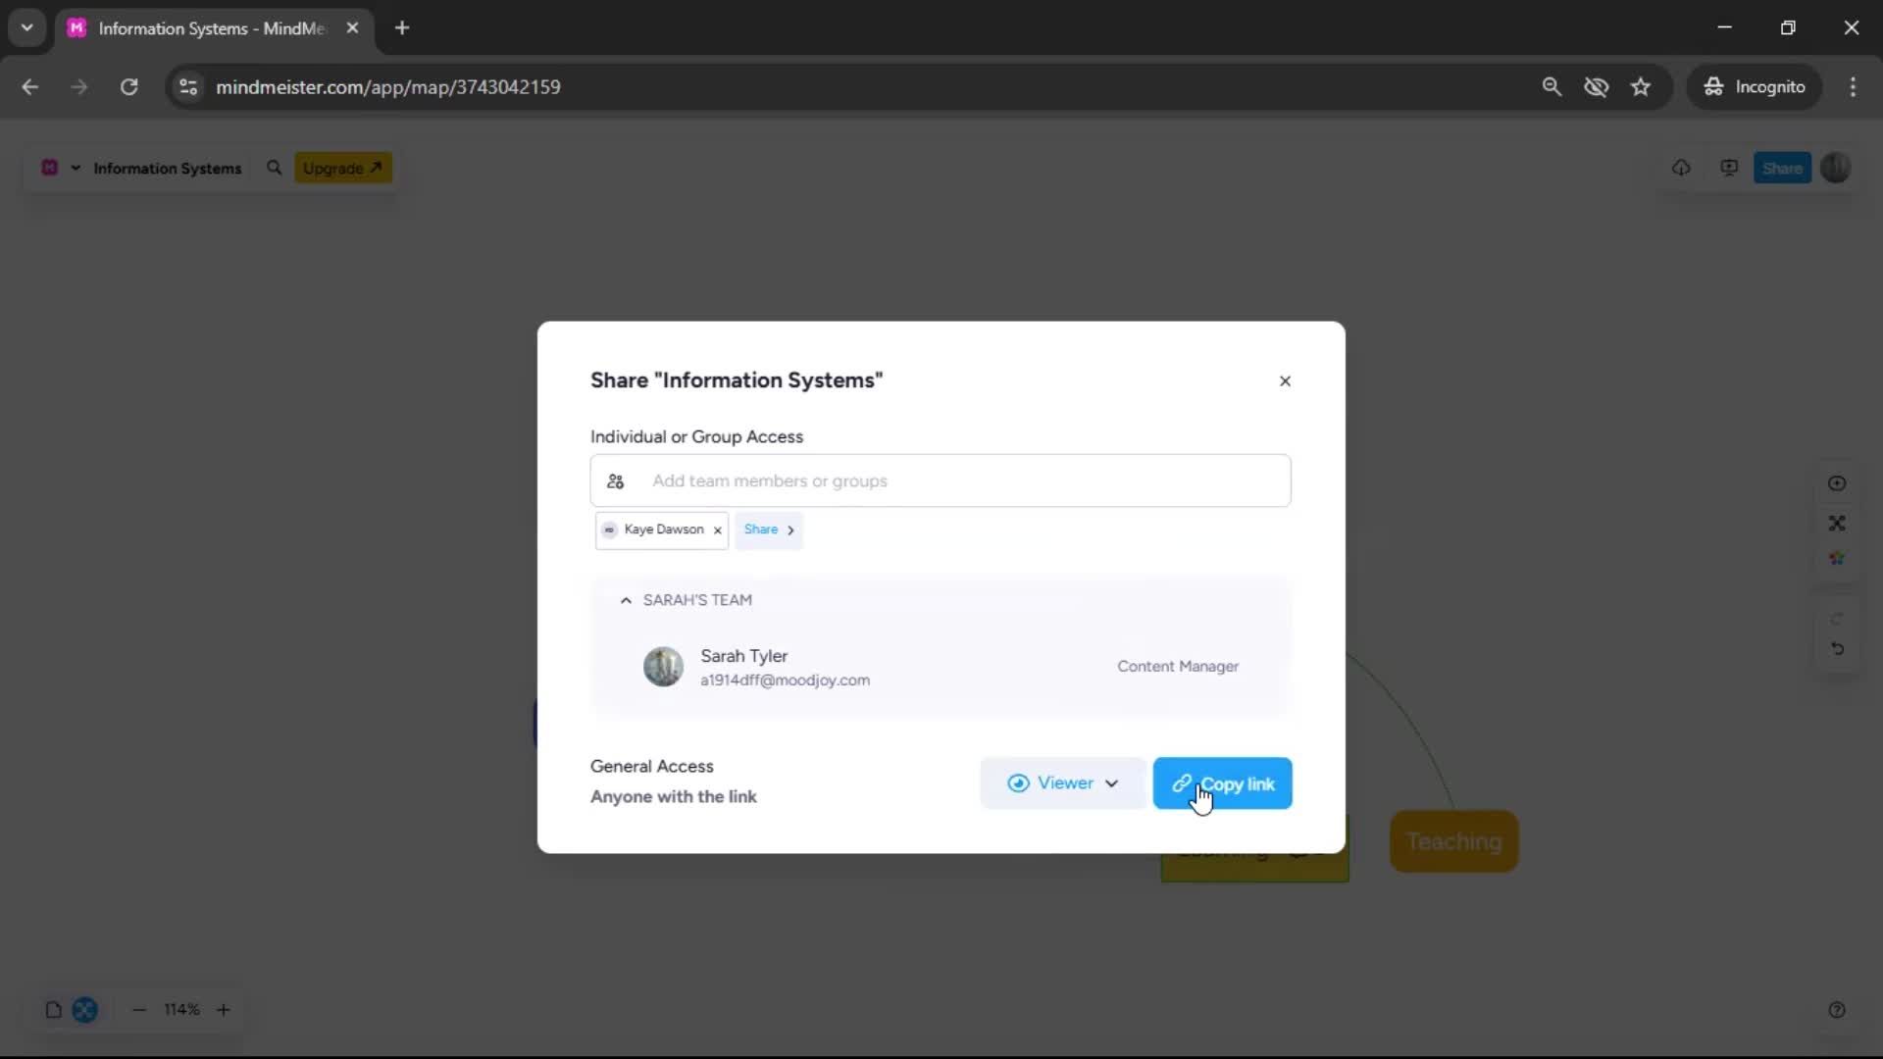The width and height of the screenshot is (1883, 1059).
Task: Click the Information Systems map title
Action: coord(168,169)
